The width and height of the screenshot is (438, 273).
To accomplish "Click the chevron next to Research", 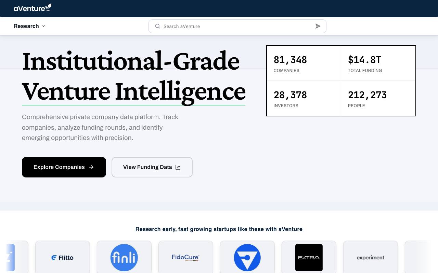I will (43, 26).
